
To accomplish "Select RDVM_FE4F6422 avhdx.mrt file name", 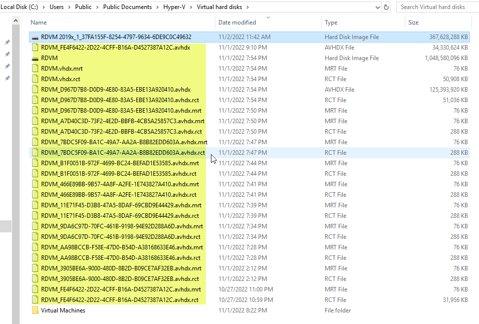I will pyautogui.click(x=121, y=289).
